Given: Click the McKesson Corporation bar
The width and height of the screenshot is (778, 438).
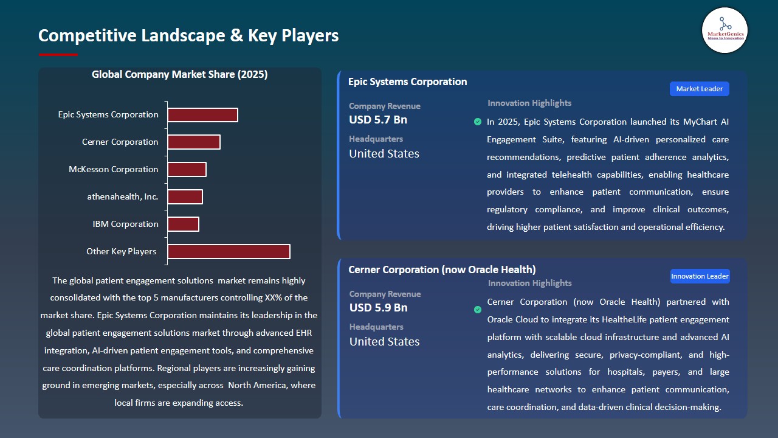Looking at the screenshot, I should 187,169.
